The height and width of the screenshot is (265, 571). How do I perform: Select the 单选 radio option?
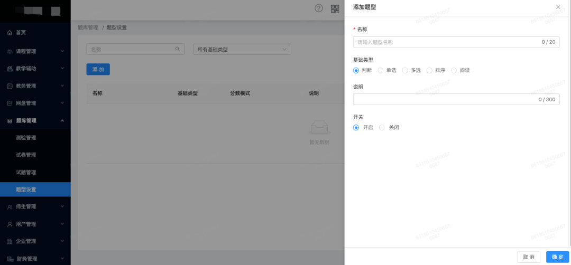(381, 70)
